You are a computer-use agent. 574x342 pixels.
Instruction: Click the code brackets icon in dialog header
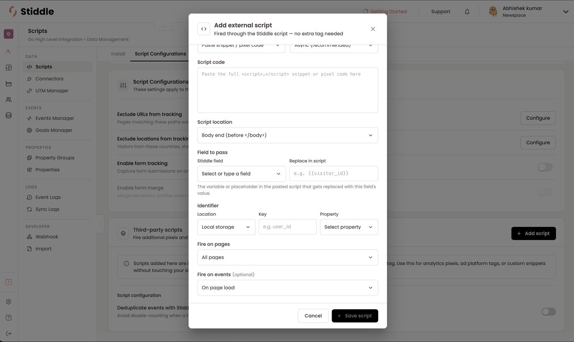click(204, 29)
